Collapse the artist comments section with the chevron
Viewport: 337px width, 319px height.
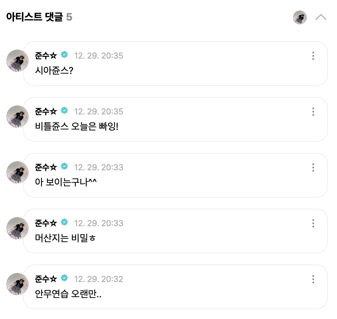(321, 17)
